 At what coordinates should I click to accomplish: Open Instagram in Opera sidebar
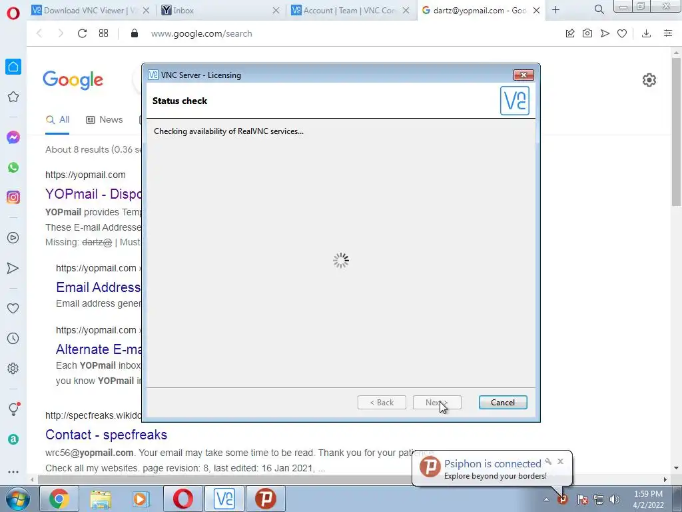pyautogui.click(x=13, y=197)
